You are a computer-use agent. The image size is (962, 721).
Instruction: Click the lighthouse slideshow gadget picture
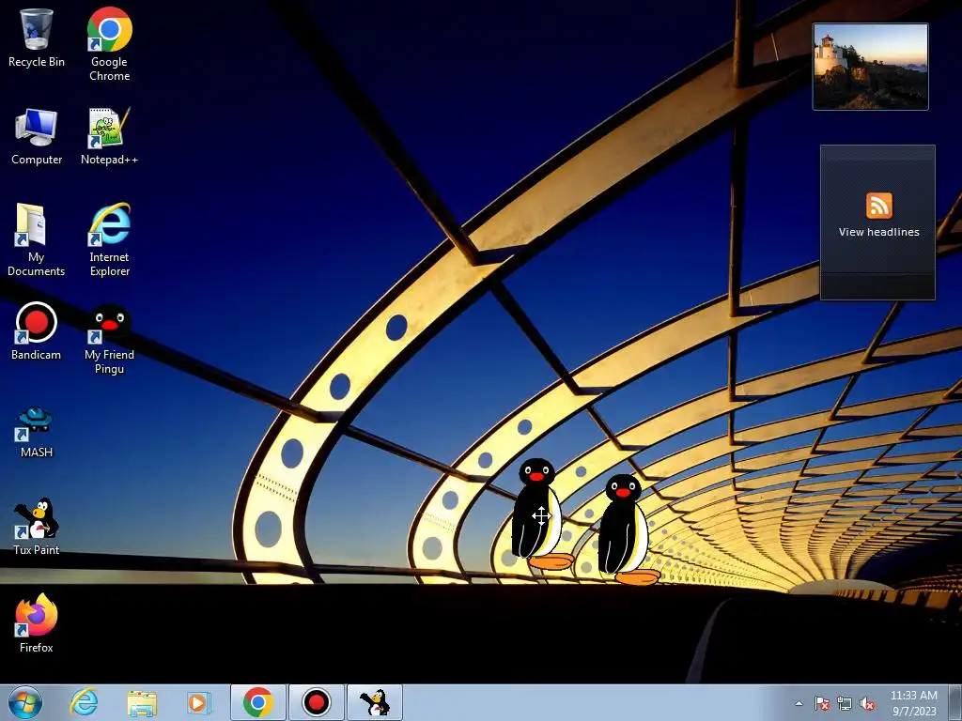870,67
